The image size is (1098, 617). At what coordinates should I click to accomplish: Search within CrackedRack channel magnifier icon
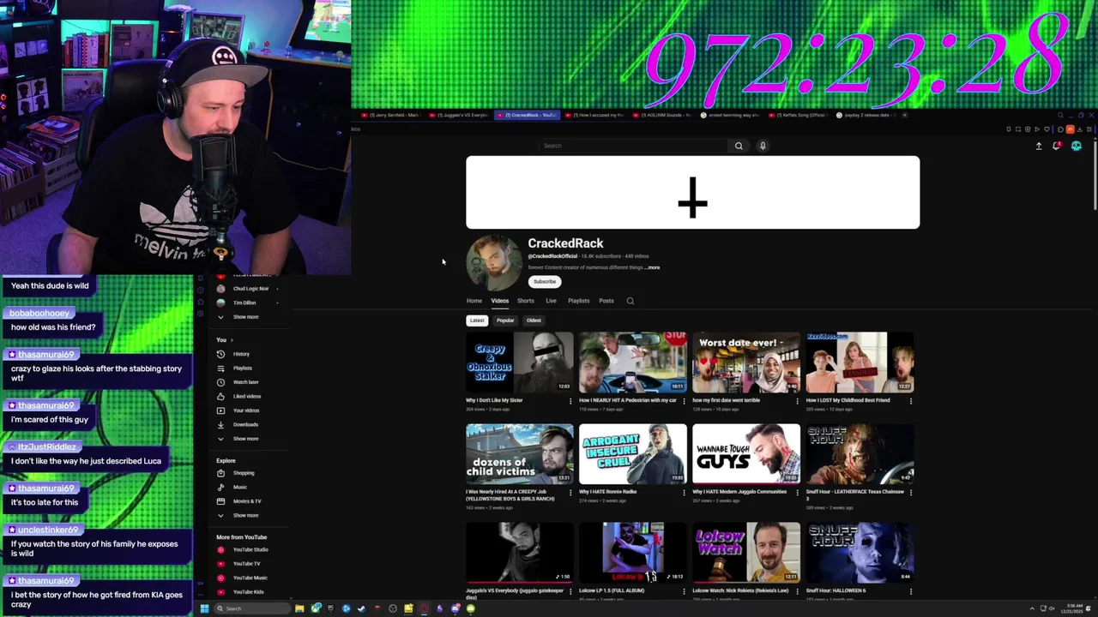[x=630, y=301]
